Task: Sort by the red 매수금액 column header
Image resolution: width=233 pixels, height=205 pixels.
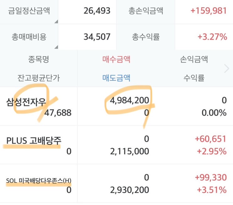Action: tap(116, 59)
